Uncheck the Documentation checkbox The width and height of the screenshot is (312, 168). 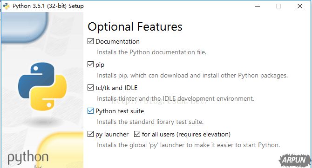tap(90, 41)
